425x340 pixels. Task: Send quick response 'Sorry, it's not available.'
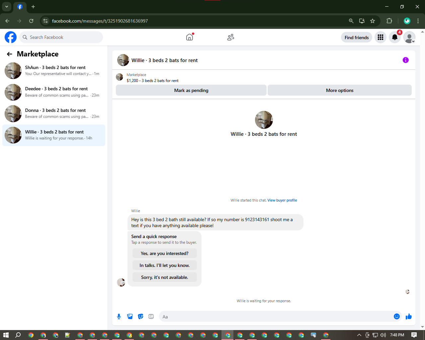tap(165, 277)
